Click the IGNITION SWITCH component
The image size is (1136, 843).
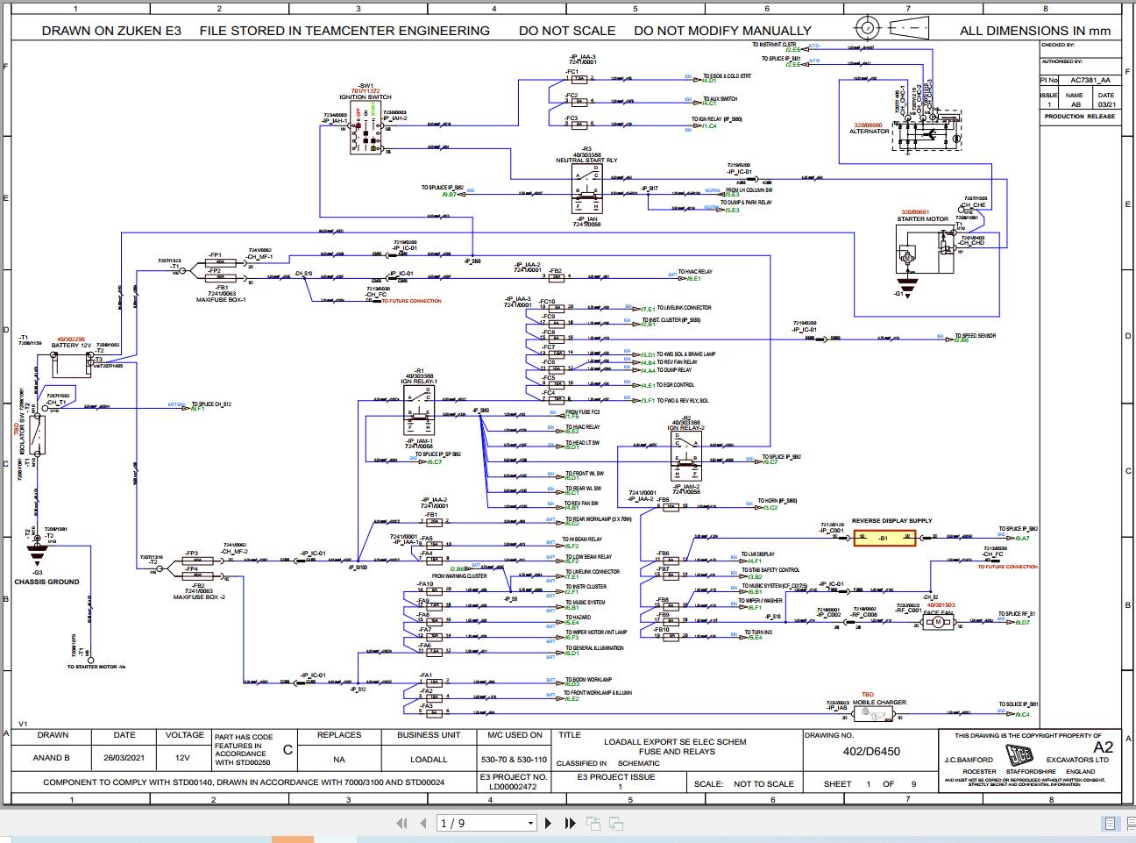366,132
